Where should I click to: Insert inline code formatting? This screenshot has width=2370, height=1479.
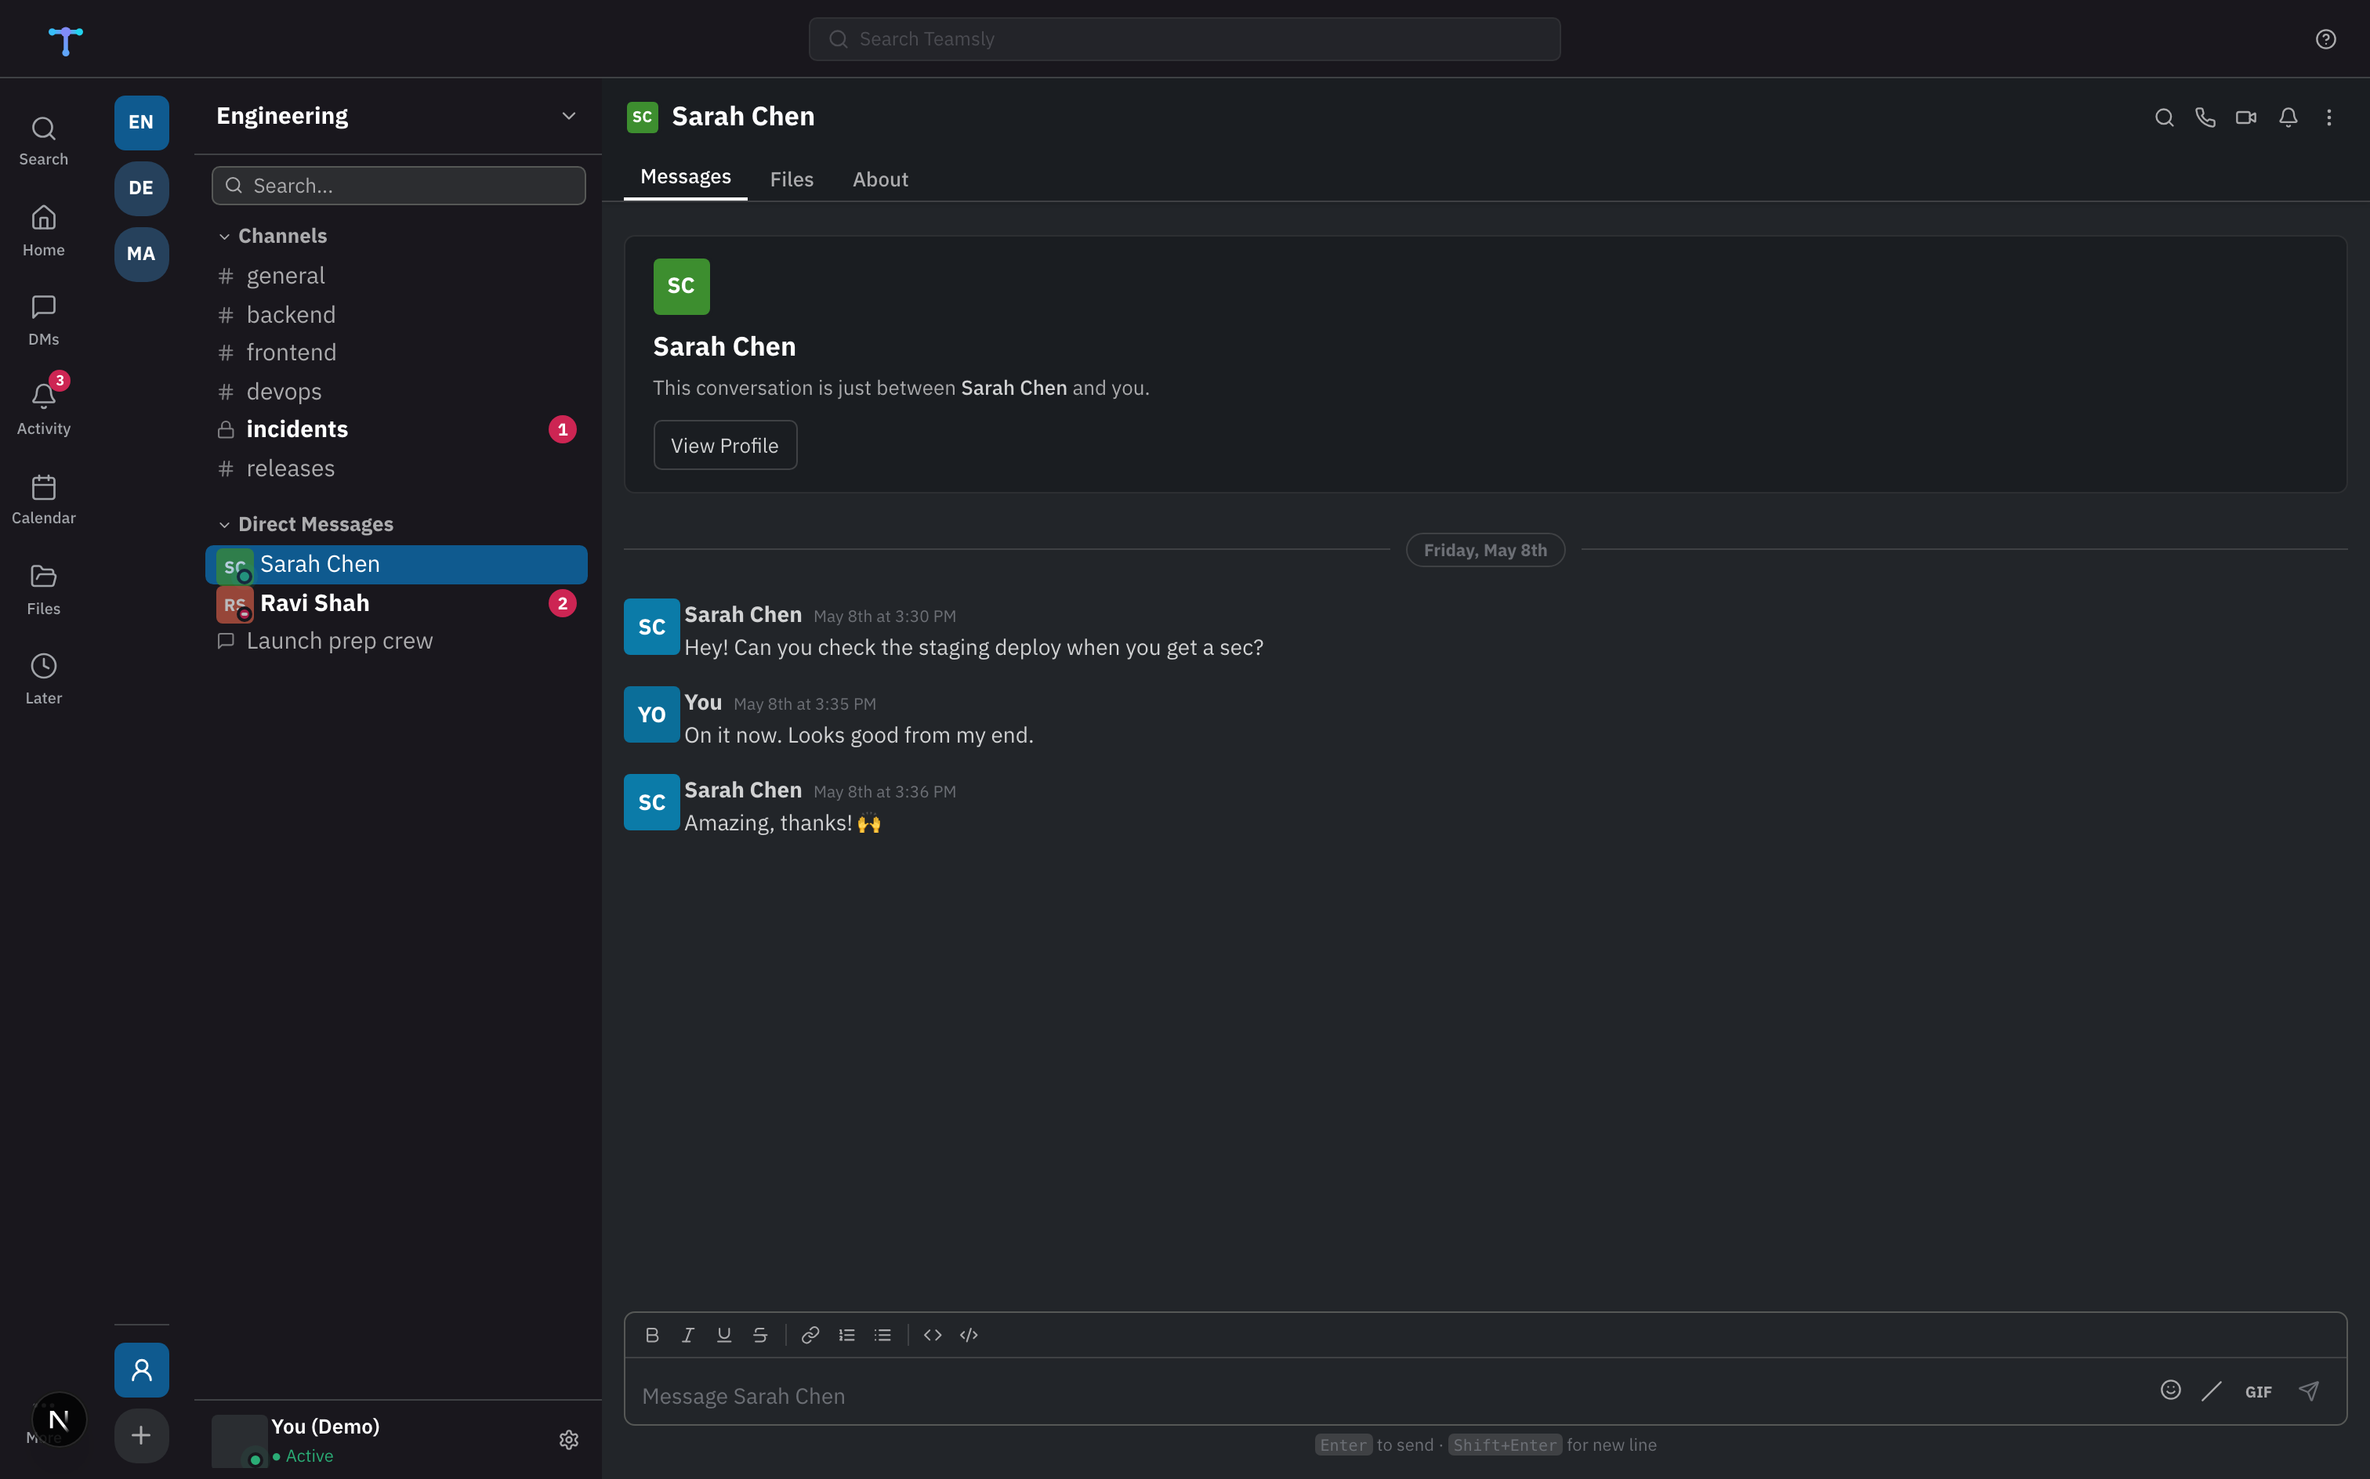coord(933,1335)
